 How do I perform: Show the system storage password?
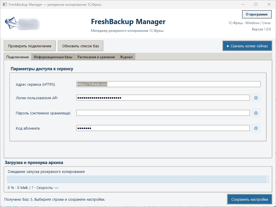click(x=256, y=113)
